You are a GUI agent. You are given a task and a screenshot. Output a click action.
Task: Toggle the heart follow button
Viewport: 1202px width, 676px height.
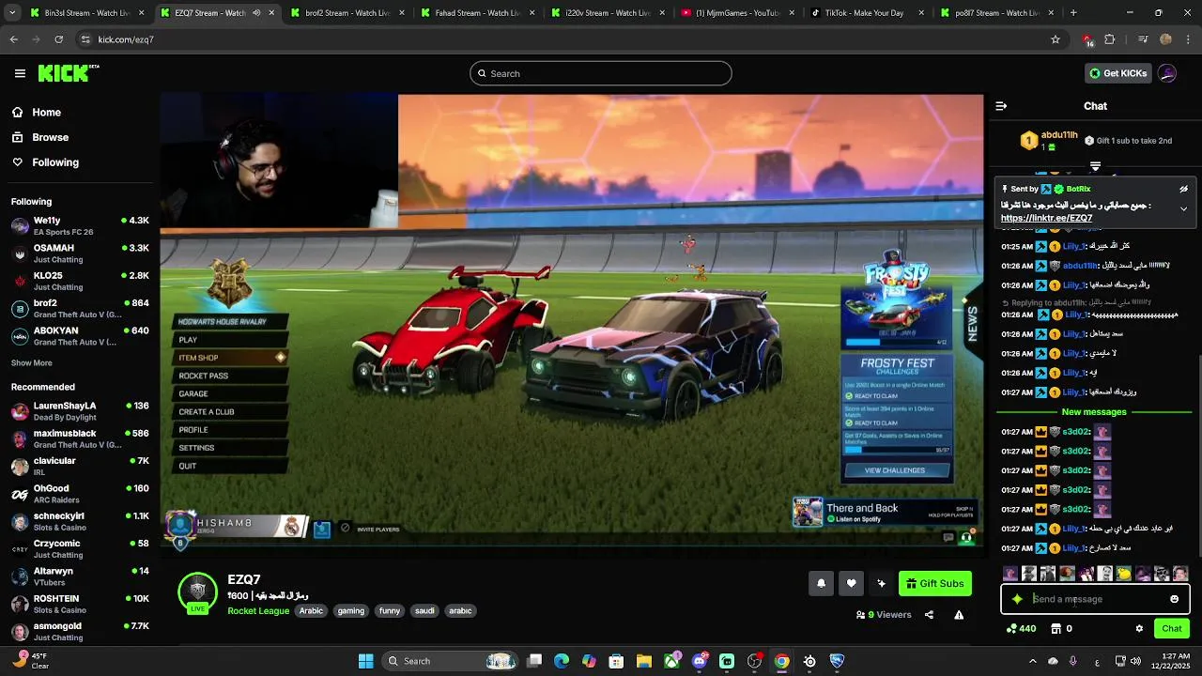[x=851, y=583]
